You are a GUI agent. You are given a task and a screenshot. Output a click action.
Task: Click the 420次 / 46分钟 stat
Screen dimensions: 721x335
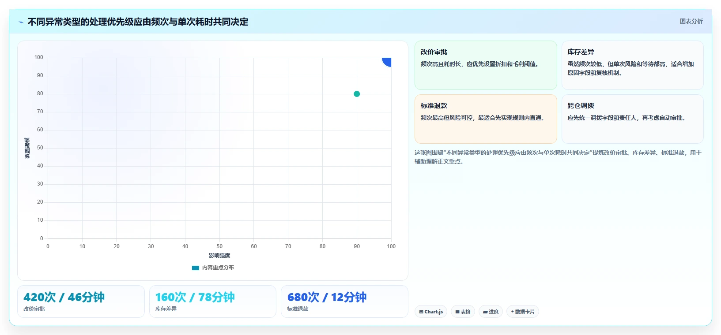(x=64, y=297)
